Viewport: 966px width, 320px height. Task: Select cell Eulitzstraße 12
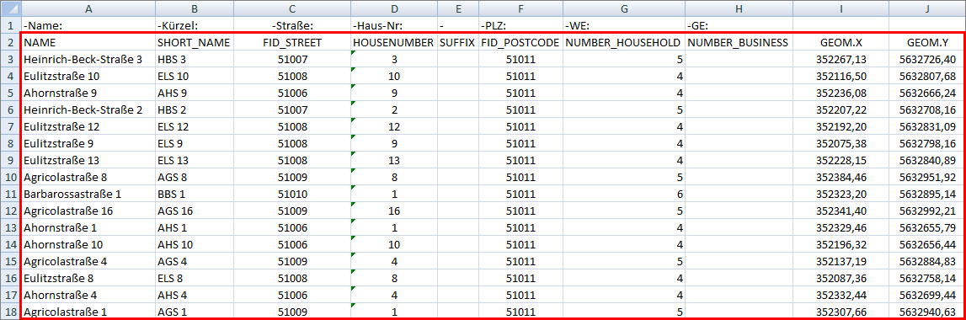[88, 126]
